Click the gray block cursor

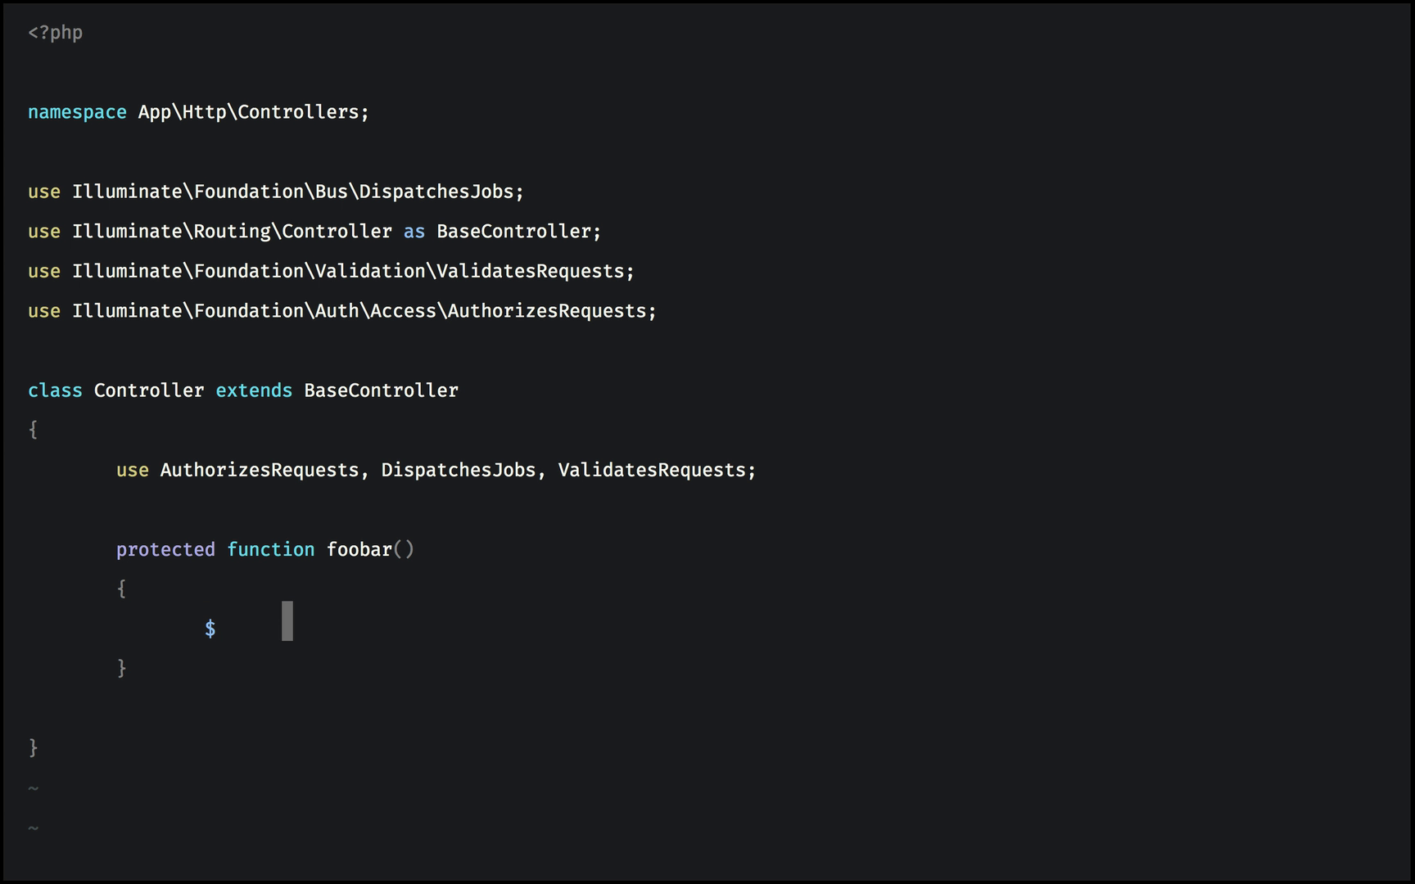pyautogui.click(x=287, y=621)
